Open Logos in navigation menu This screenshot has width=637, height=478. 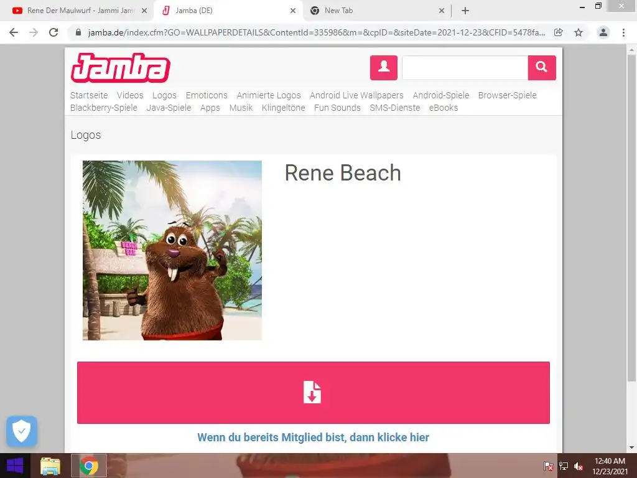click(x=164, y=95)
